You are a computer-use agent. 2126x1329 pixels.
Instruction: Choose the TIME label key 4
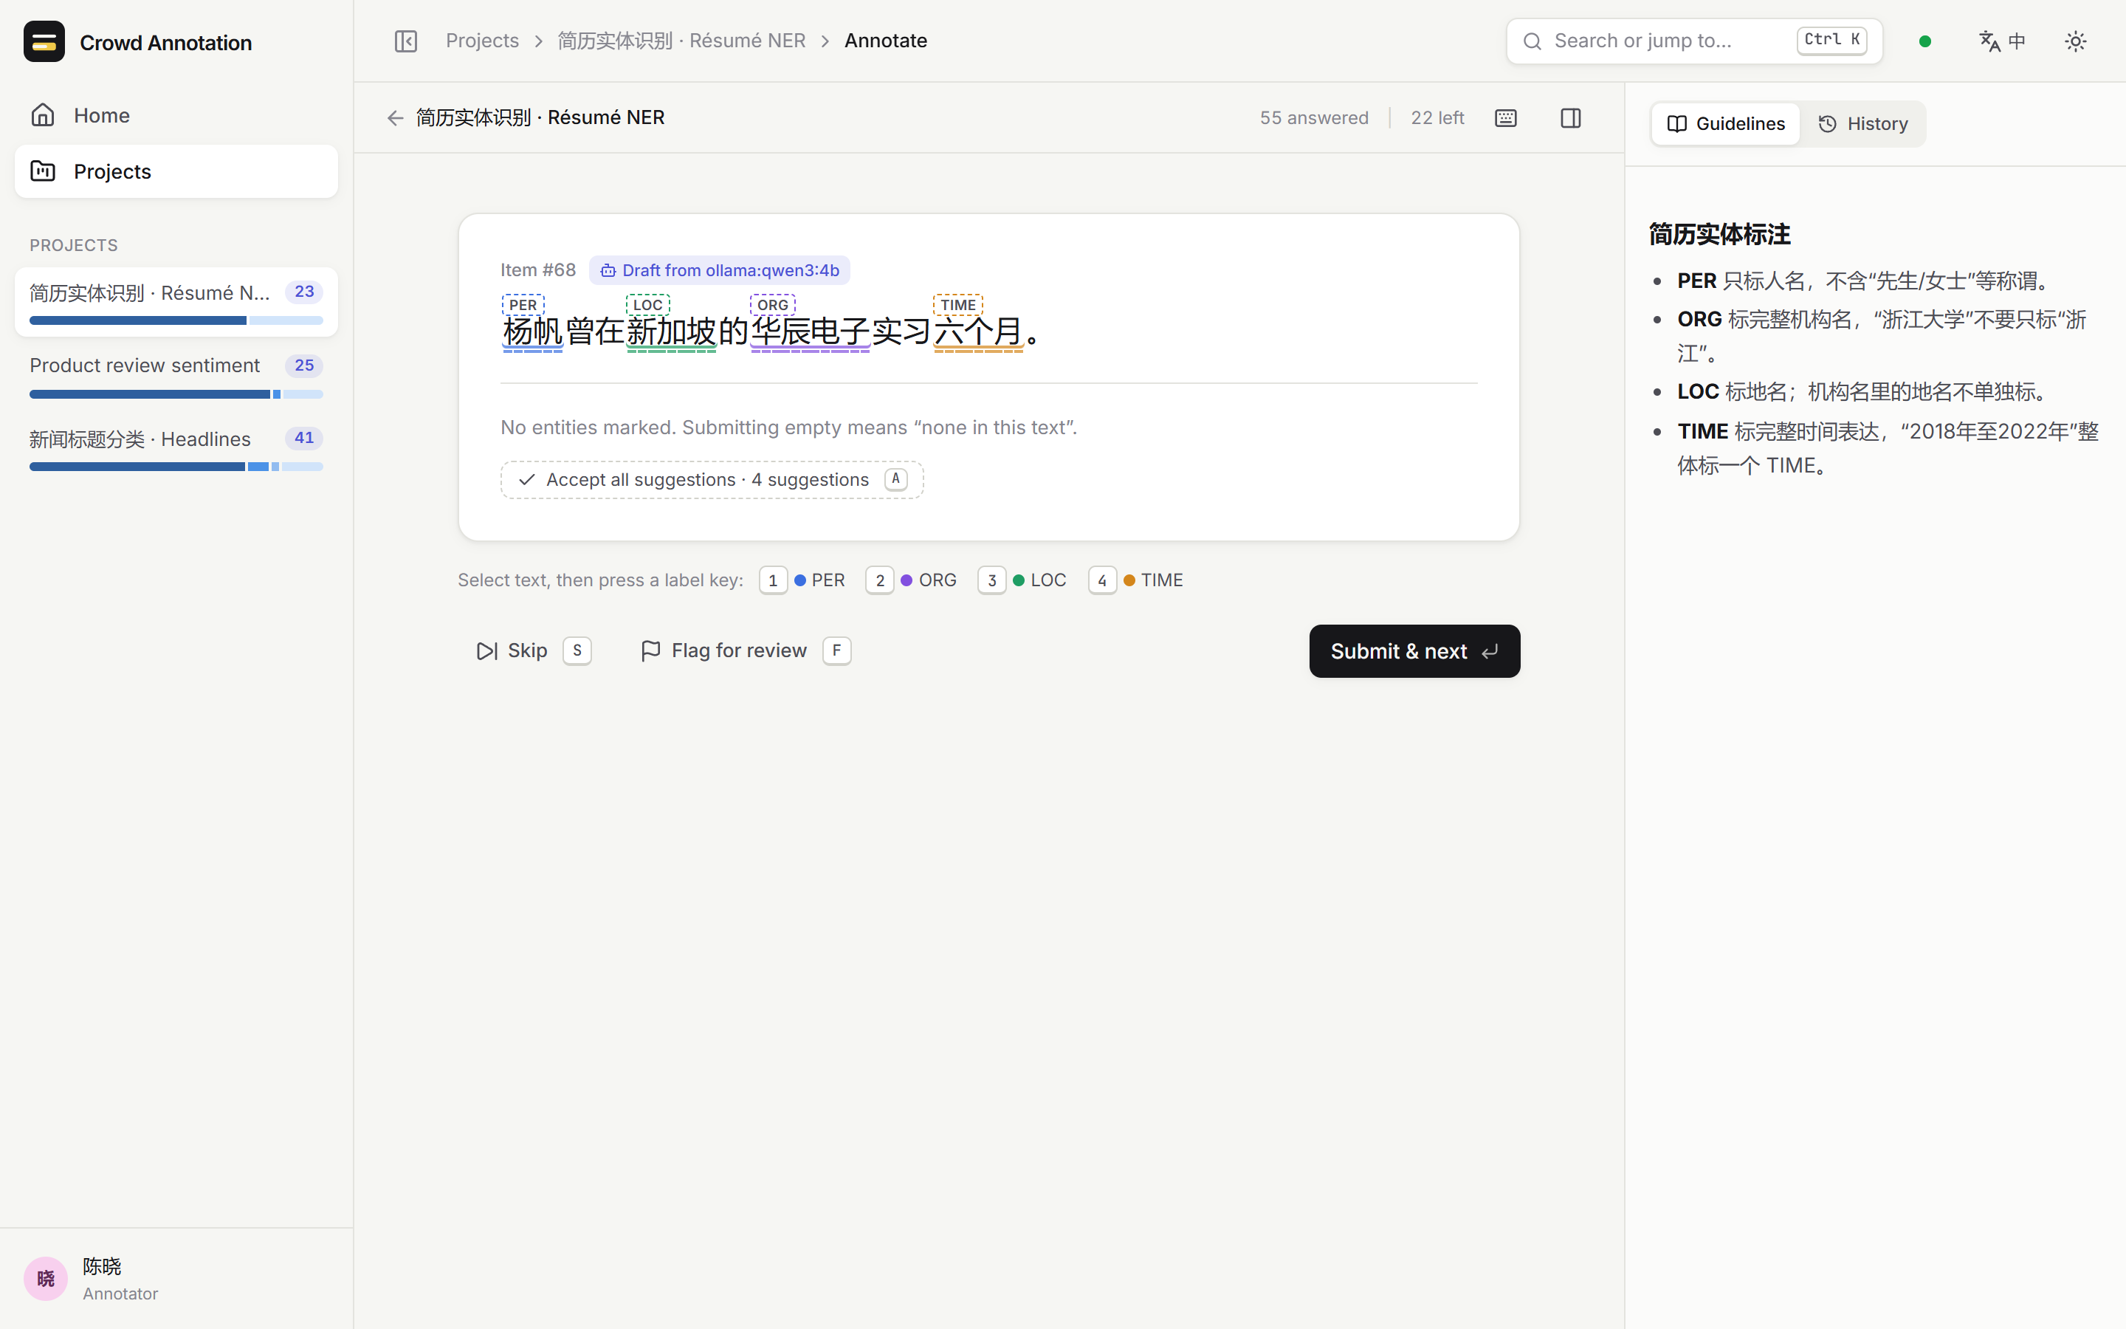coord(1136,580)
